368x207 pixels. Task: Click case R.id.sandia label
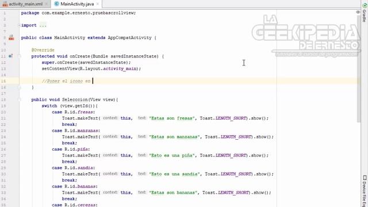click(x=74, y=168)
